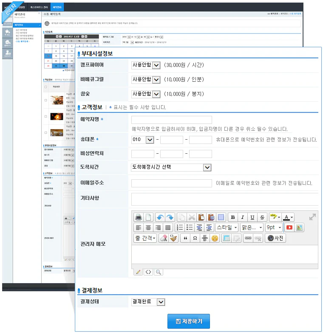Click the 이메일주소 input field
323x333 pixels.
click(x=171, y=183)
